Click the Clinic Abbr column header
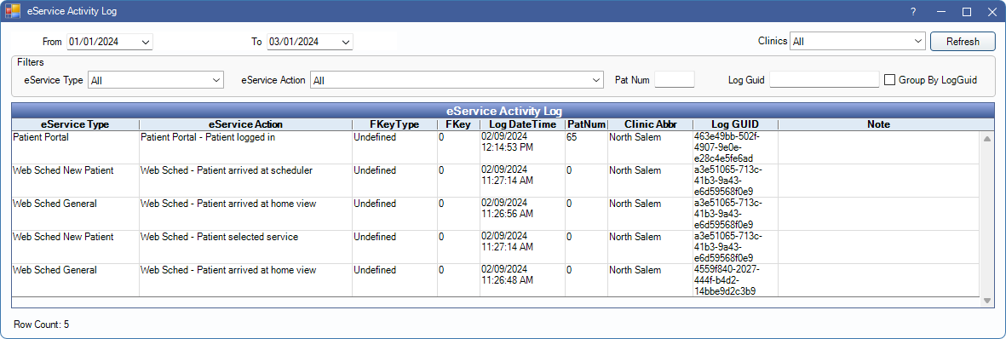Image resolution: width=1006 pixels, height=339 pixels. pos(650,124)
